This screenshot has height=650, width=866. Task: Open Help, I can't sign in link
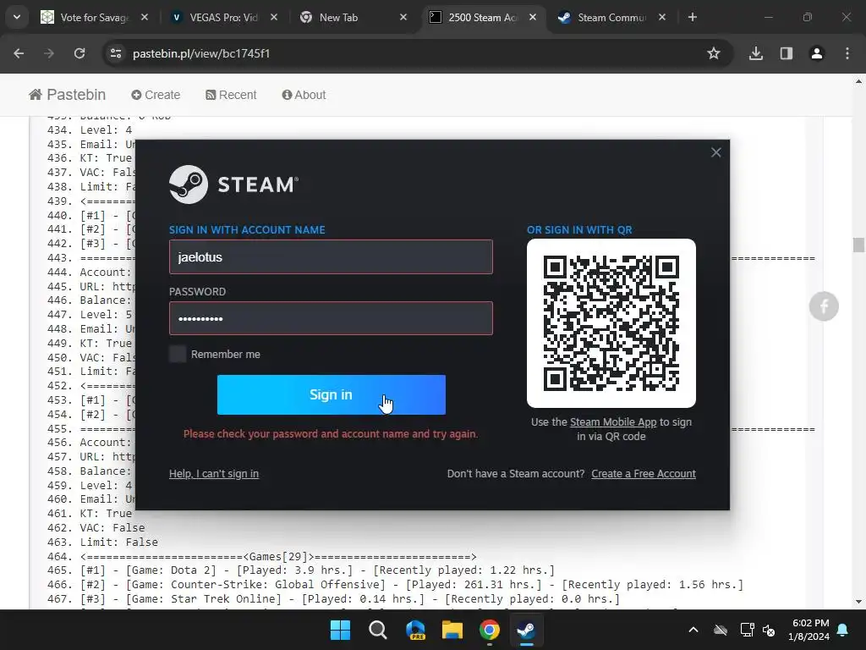tap(214, 474)
